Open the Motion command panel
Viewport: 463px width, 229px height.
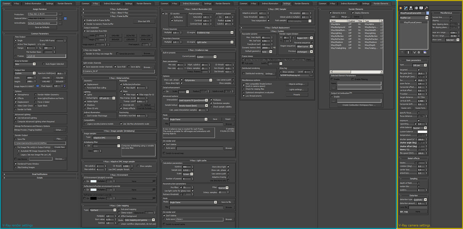(x=416, y=8)
